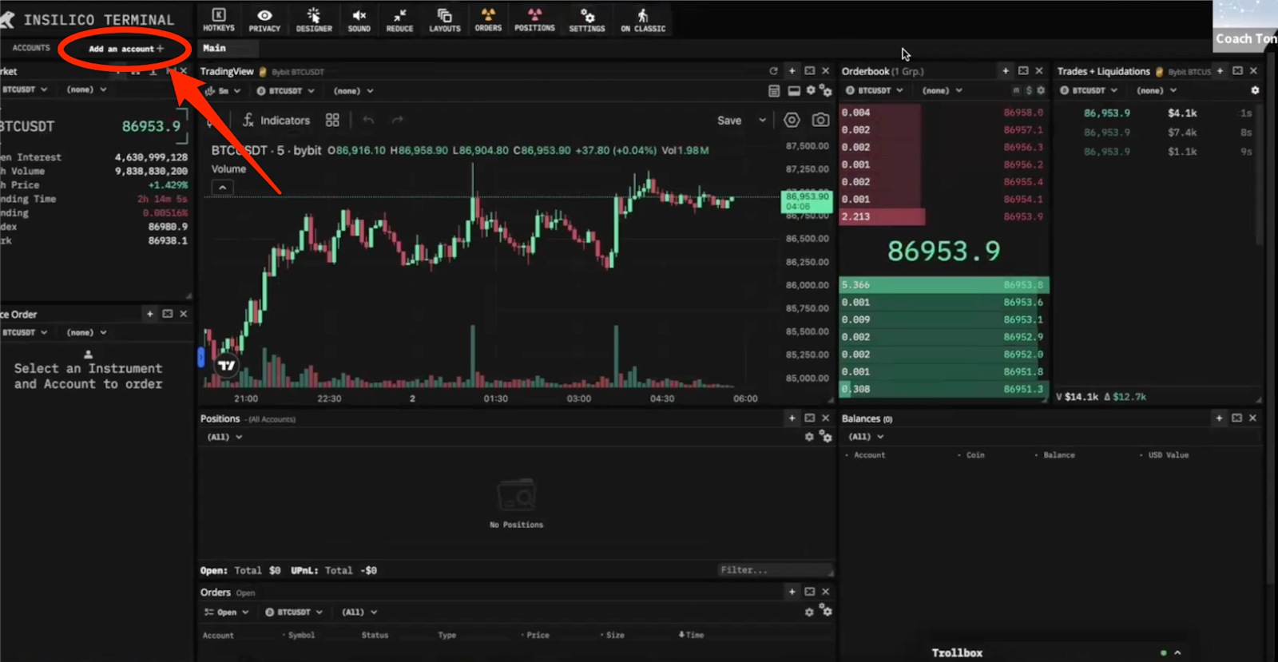Viewport: 1278px width, 662px height.
Task: Click the TradingView order list icon
Action: coord(774,91)
